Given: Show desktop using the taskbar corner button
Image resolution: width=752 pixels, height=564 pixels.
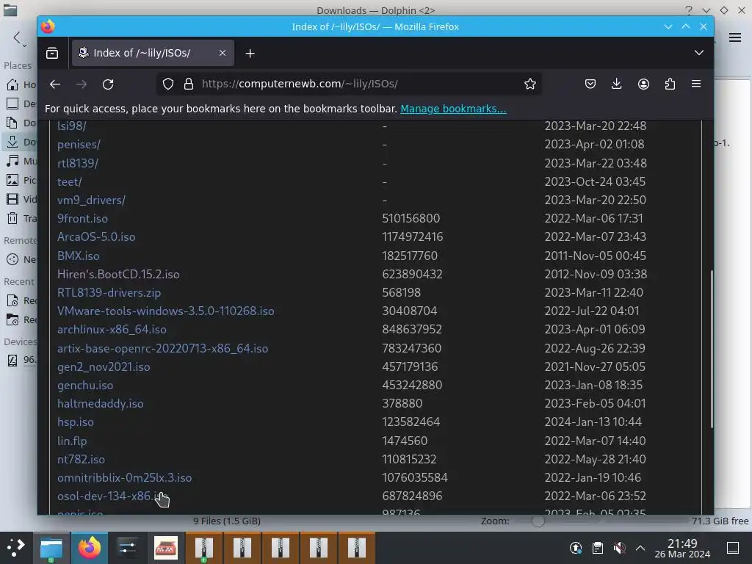Looking at the screenshot, I should pyautogui.click(x=733, y=548).
